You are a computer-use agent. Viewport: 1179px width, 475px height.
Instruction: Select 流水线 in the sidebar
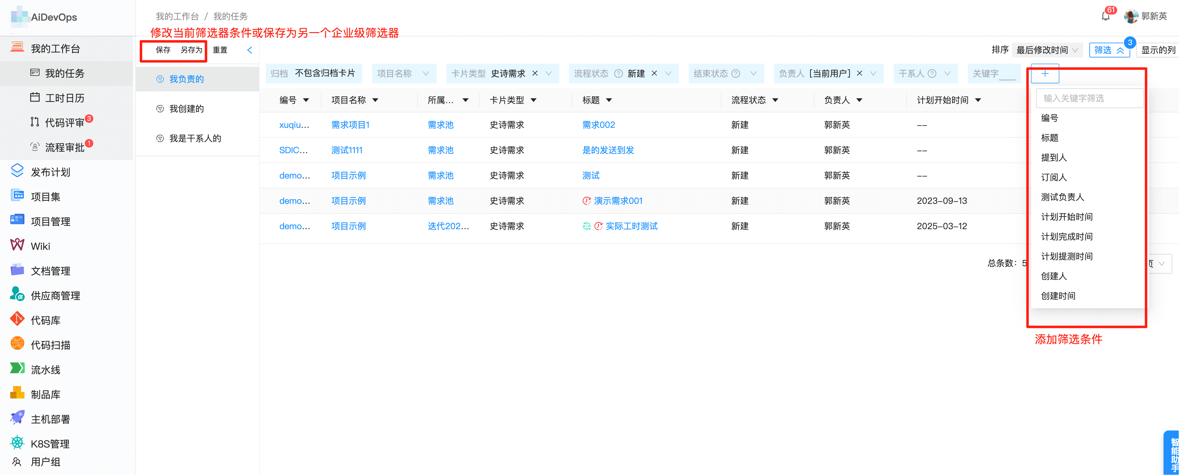click(45, 369)
